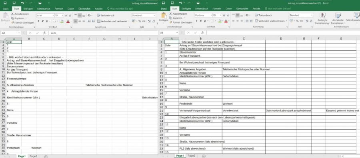360x158 pixels.
Task: Click Kopieren in the left Excel window
Action: [x=19, y=18]
